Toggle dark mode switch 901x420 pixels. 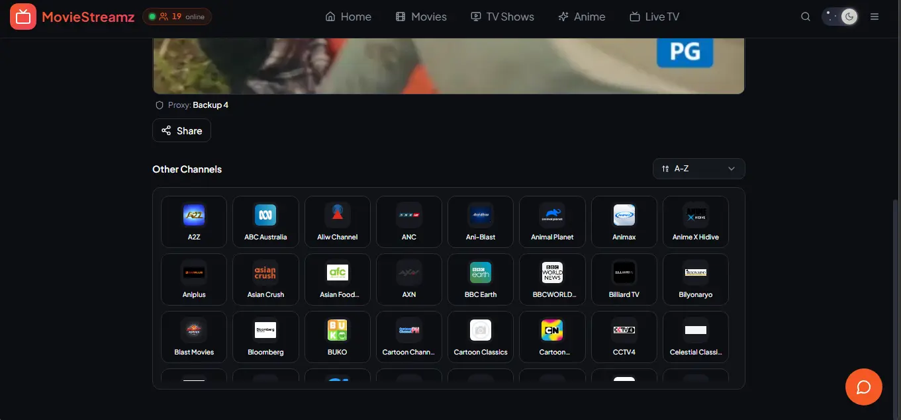841,17
